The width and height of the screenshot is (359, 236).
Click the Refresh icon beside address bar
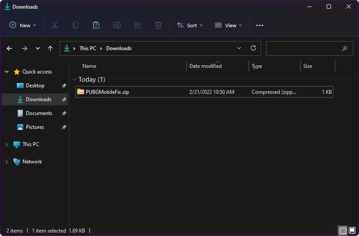[x=253, y=48]
